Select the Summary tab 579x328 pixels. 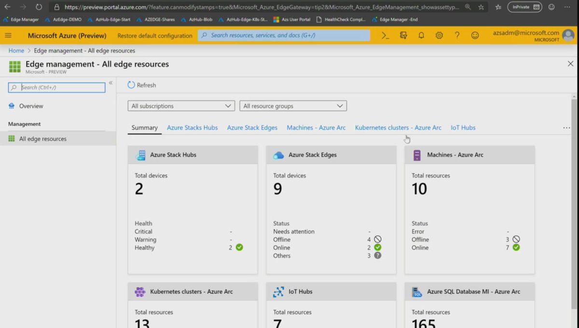[144, 128]
